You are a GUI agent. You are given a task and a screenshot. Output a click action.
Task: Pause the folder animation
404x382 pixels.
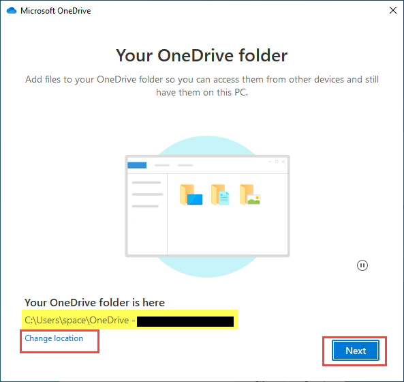pyautogui.click(x=362, y=265)
